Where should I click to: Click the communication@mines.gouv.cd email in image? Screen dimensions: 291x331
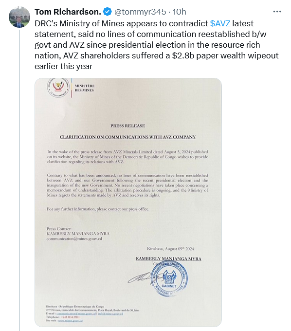74,239
